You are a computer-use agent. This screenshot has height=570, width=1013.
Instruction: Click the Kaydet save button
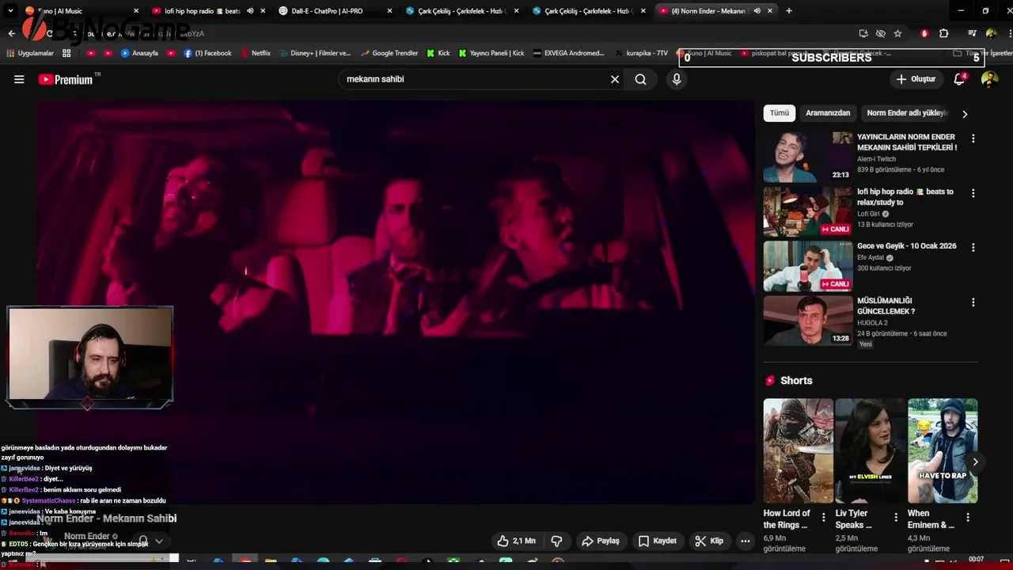click(x=658, y=541)
